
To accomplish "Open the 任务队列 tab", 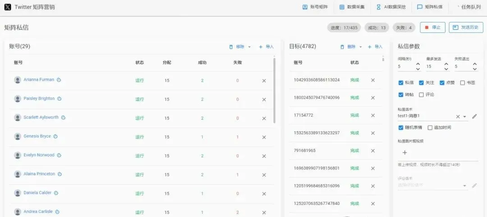I will (469, 7).
